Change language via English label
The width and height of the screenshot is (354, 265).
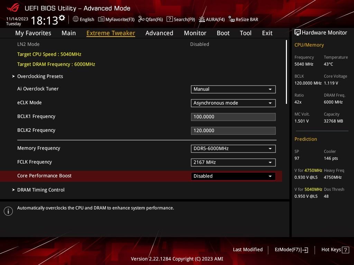pyautogui.click(x=87, y=20)
